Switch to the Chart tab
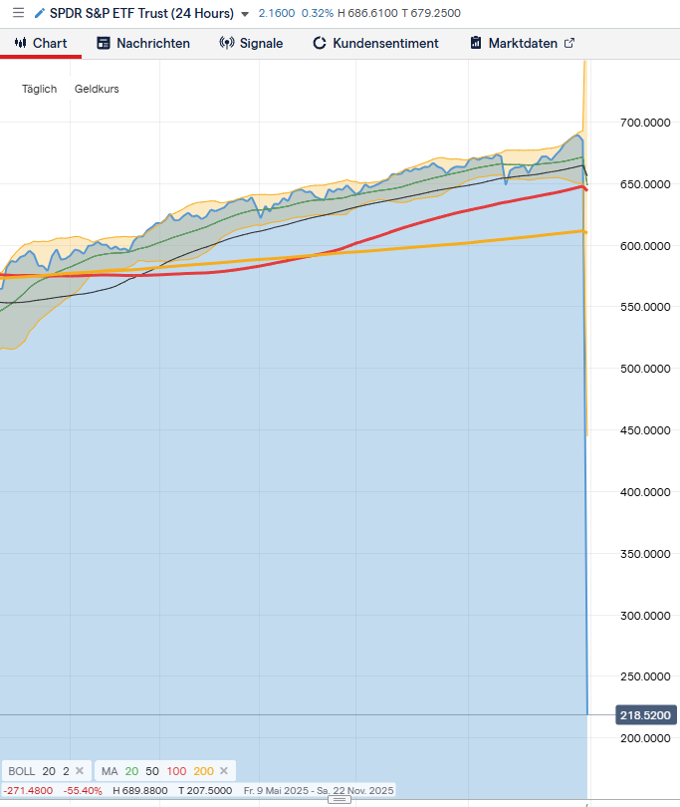Viewport: 680px width, 807px height. tap(41, 43)
